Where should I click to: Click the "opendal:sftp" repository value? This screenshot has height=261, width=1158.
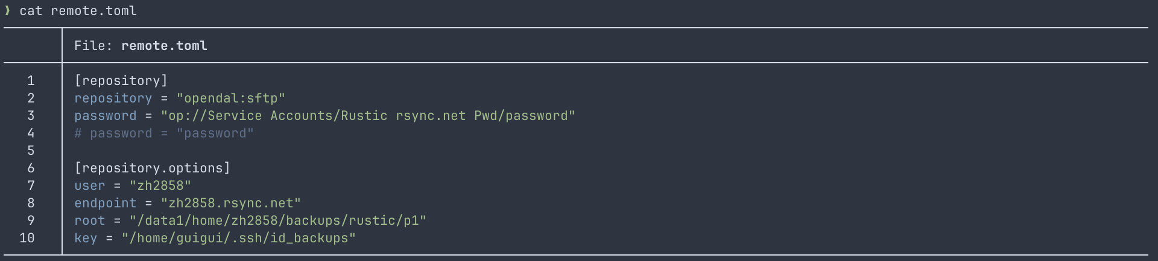(230, 98)
